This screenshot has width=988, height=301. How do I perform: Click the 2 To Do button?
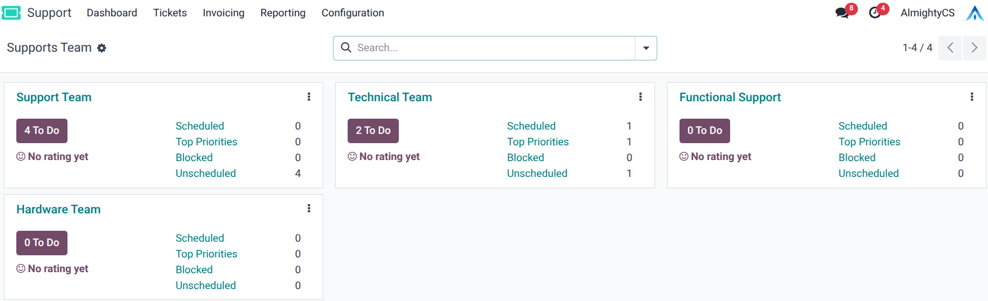tap(373, 131)
